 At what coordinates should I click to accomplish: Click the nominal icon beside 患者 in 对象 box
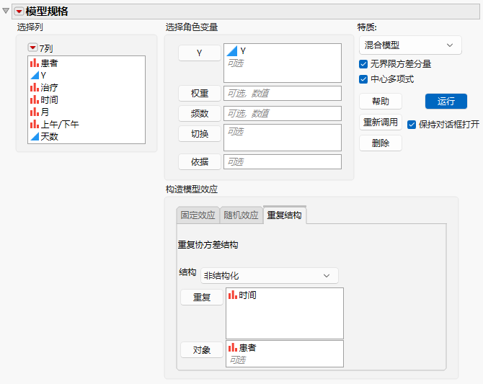[x=233, y=347]
